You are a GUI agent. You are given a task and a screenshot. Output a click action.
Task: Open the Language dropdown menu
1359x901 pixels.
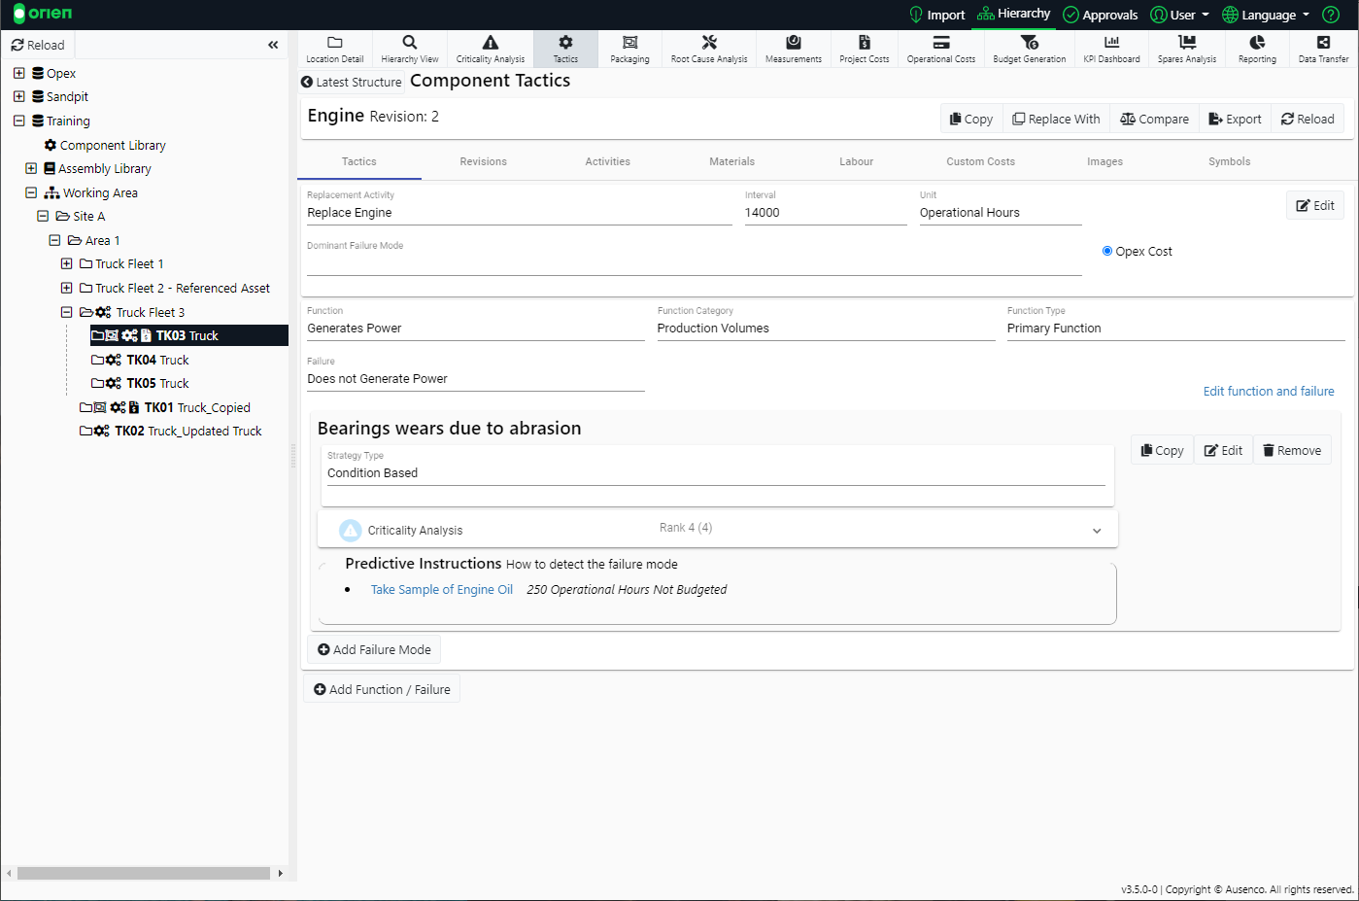1266,15
